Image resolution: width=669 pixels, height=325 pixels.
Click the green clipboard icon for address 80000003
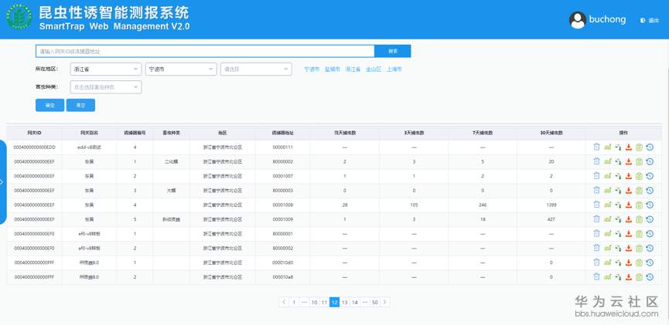coord(639,191)
